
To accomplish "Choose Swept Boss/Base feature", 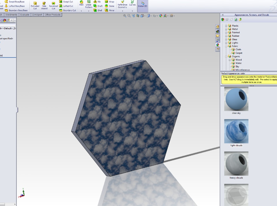I will [14, 2].
